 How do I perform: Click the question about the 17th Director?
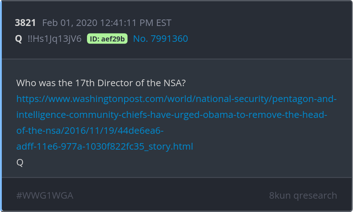pos(101,83)
